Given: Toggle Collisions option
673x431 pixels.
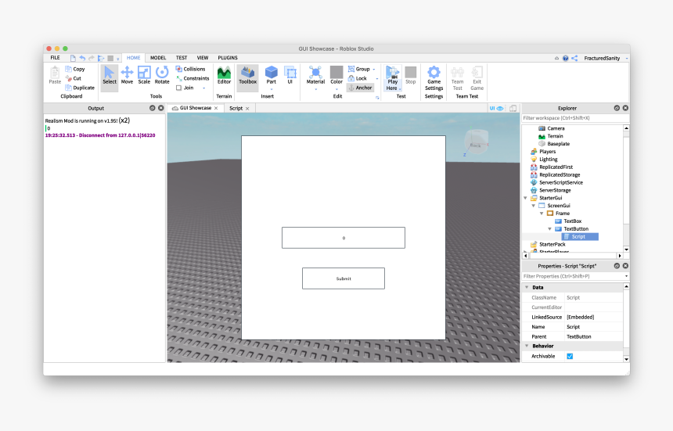Looking at the screenshot, I should click(191, 69).
